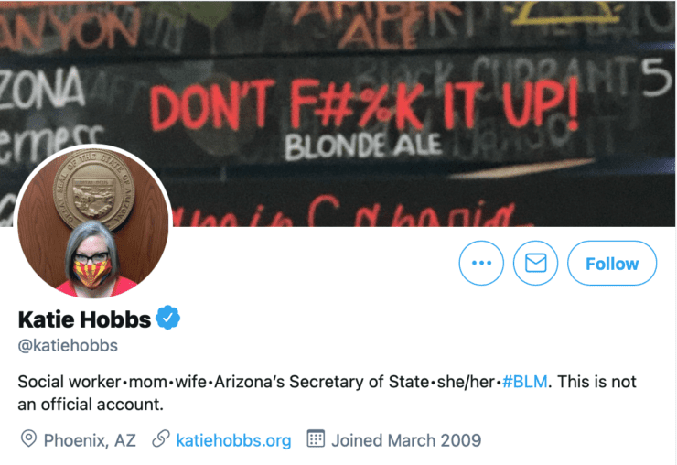This screenshot has width=677, height=465.
Task: Click the "BLONDE ALE" text on banner
Action: (363, 144)
